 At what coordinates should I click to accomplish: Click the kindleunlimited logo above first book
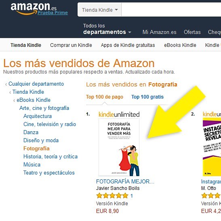119,114
